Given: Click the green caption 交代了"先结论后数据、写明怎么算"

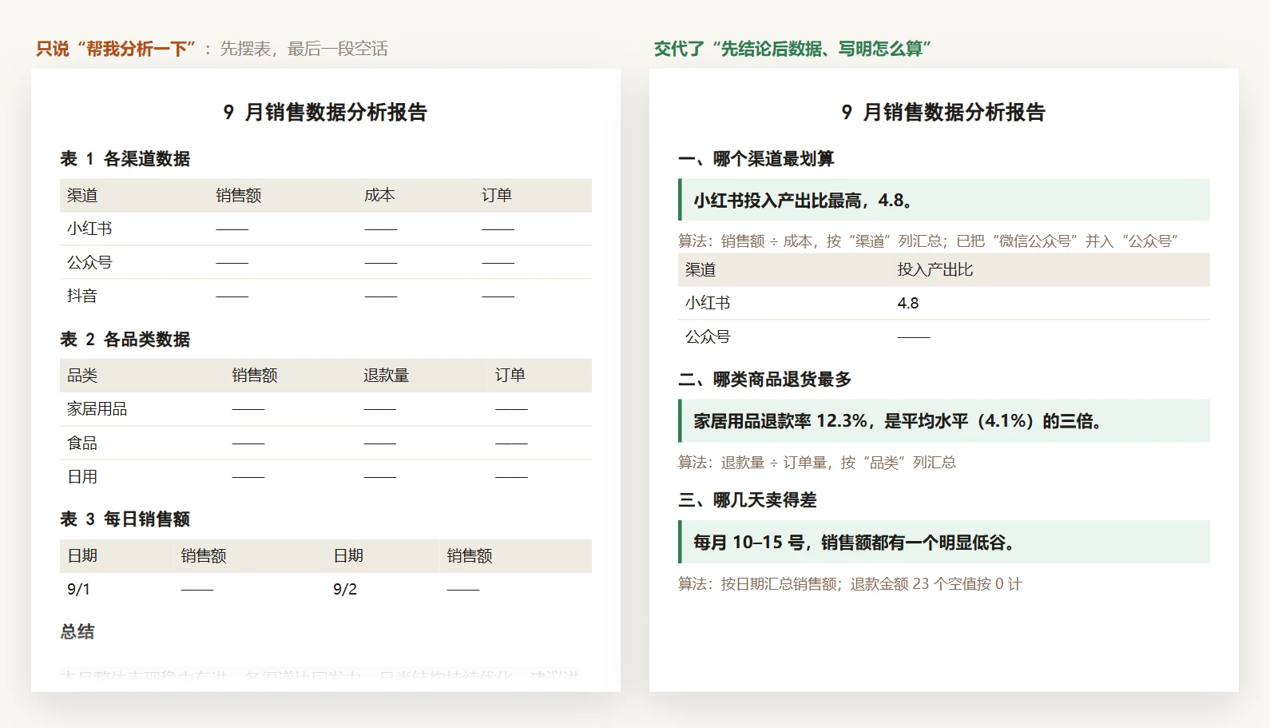Looking at the screenshot, I should click(x=792, y=49).
